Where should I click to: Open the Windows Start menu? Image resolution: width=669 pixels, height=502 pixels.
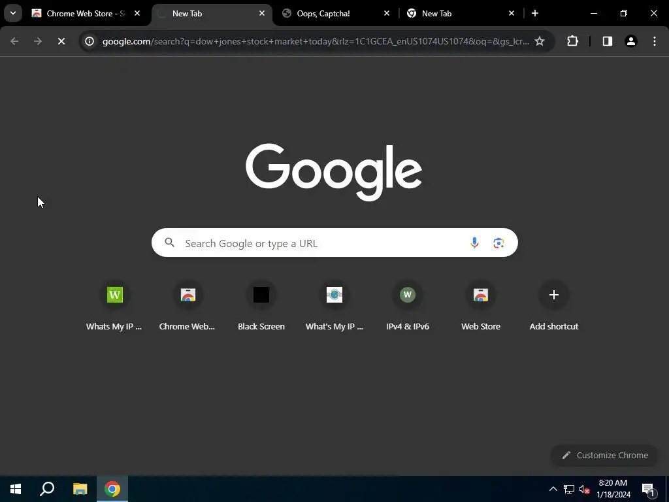pos(16,489)
